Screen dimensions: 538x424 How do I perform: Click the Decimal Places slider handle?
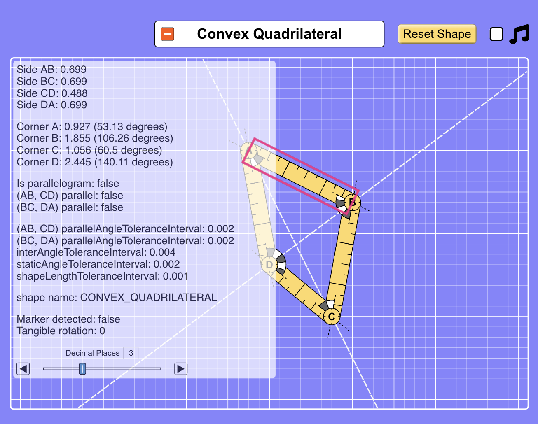click(x=82, y=369)
